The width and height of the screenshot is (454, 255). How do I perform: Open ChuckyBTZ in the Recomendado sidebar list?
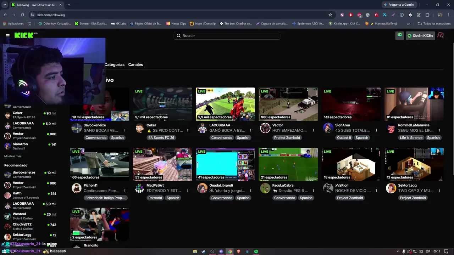click(31, 226)
